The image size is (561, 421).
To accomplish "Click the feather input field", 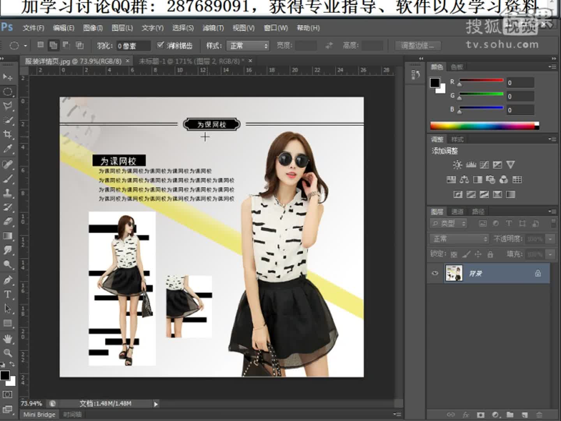I will tap(133, 46).
